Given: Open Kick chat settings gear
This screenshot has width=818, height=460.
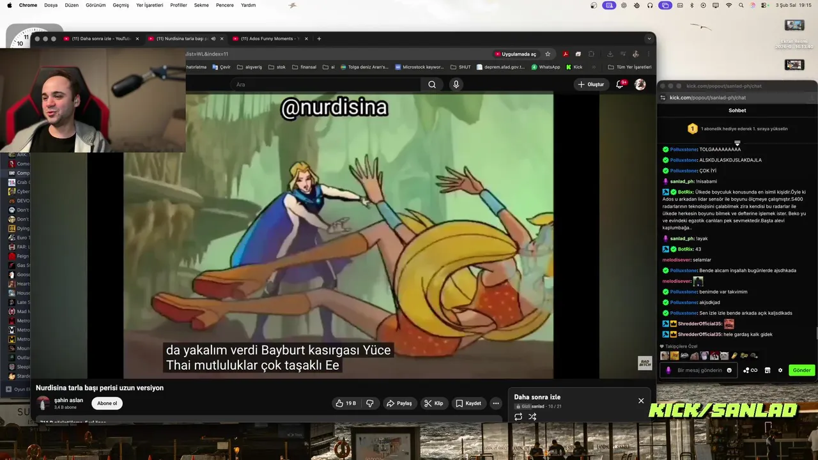Looking at the screenshot, I should [780, 370].
